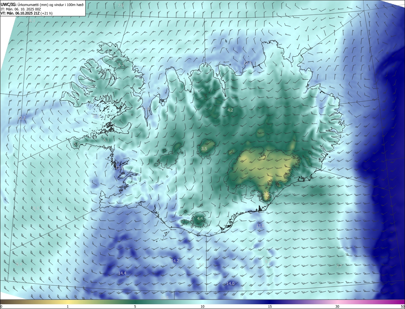Click the 6.2 value in the Westfjords
The width and height of the screenshot is (405, 309).
pos(121,65)
